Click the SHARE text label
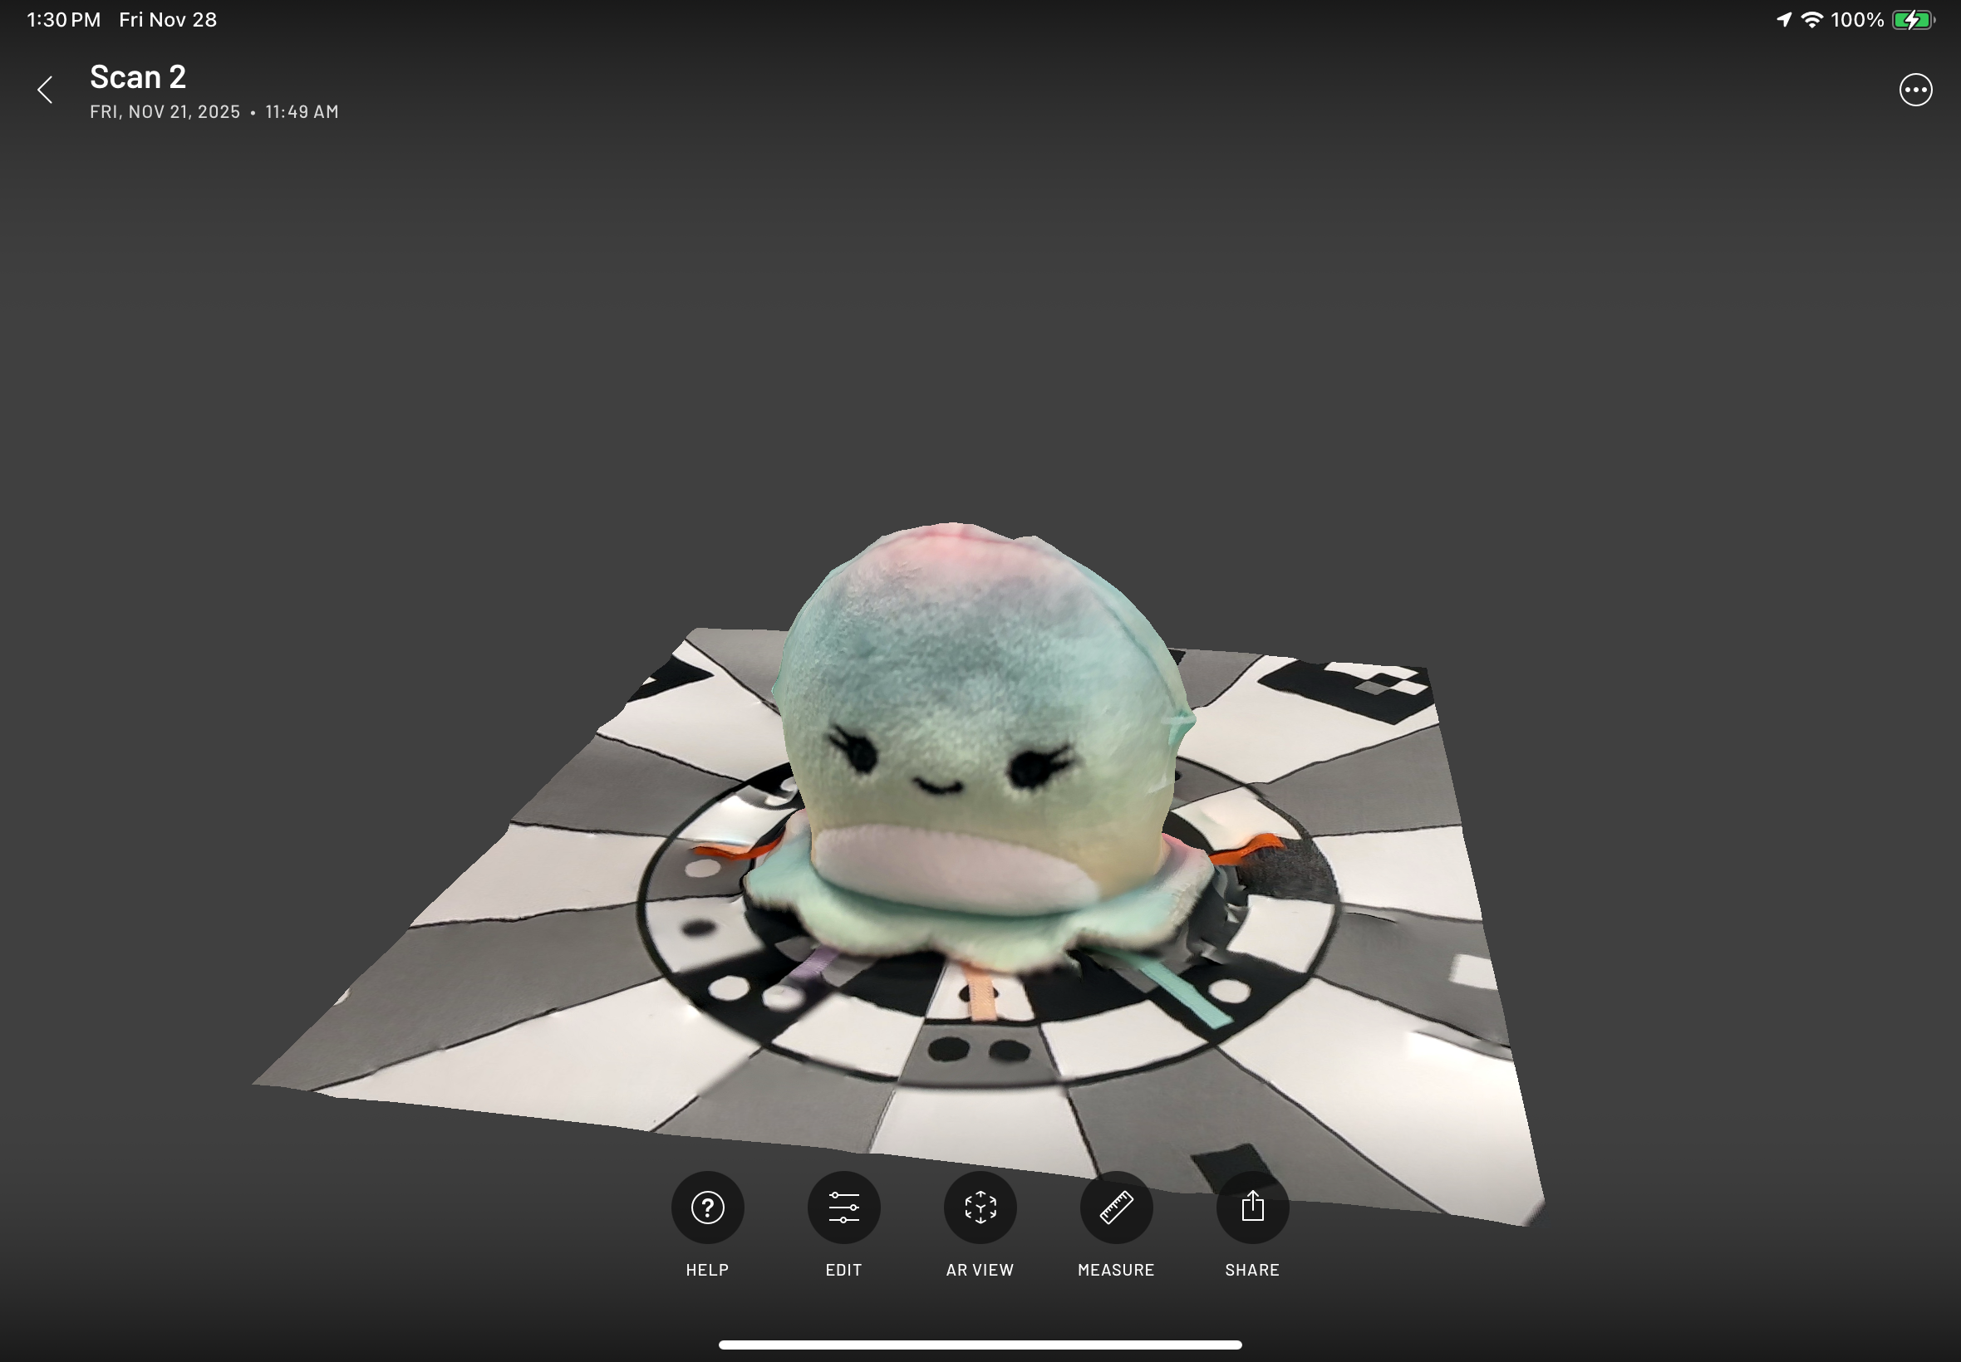The width and height of the screenshot is (1961, 1362). coord(1251,1270)
